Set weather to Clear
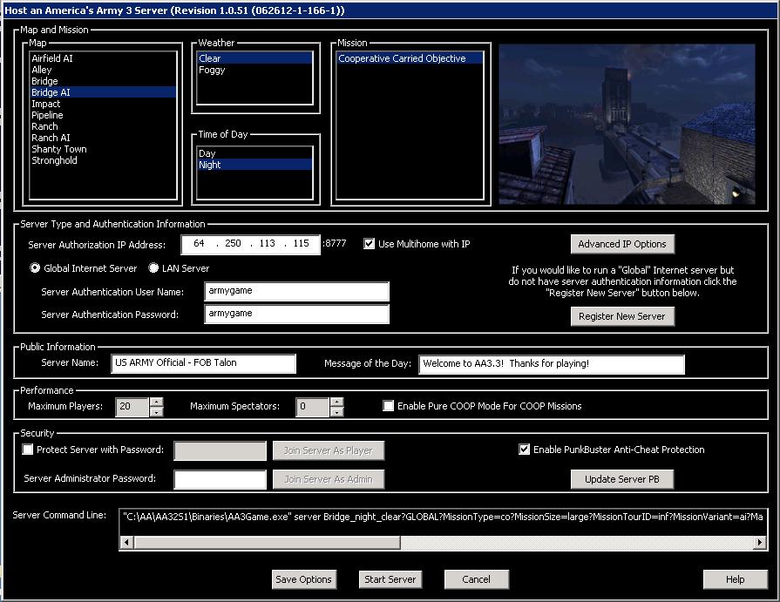Image resolution: width=780 pixels, height=602 pixels. (254, 58)
